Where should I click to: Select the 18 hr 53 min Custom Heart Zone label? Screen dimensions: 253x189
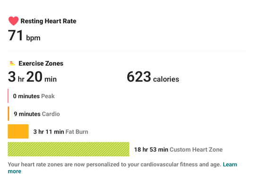click(178, 149)
